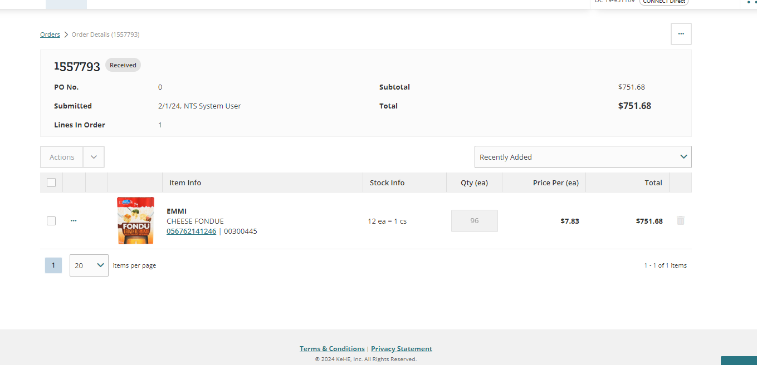Open the Cheese Fondue product thumbnail
Screen dimensions: 757x365
(x=135, y=221)
